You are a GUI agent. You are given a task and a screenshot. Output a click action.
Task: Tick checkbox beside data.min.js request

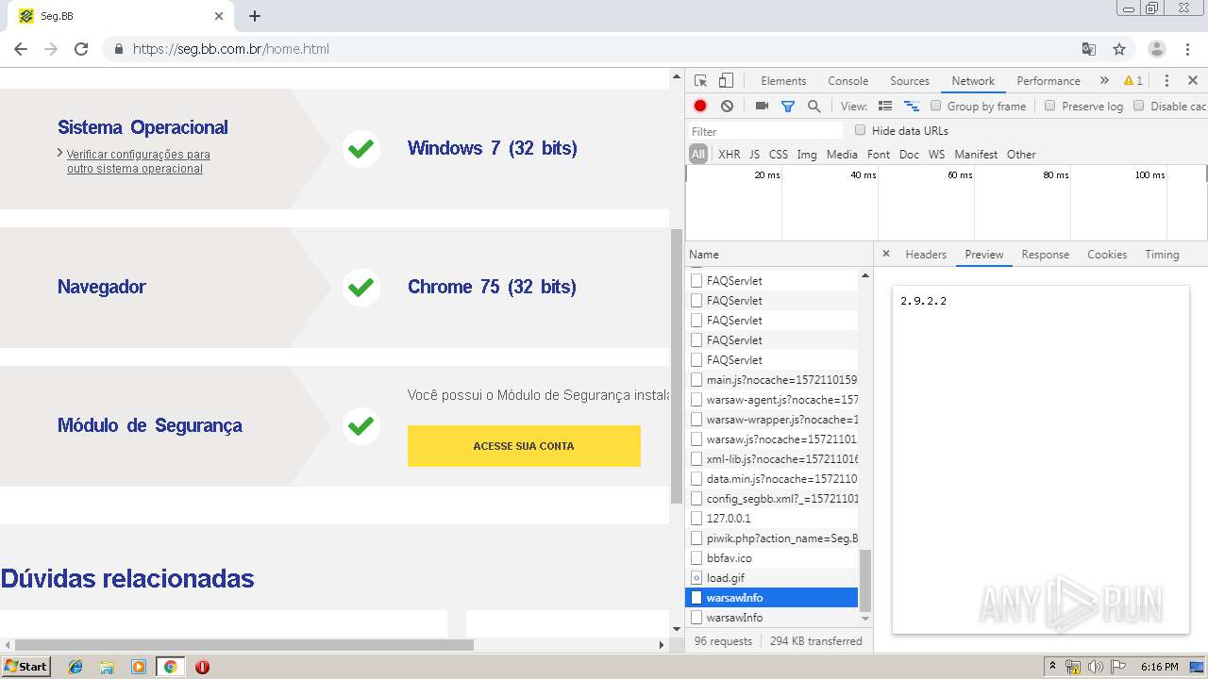pyautogui.click(x=696, y=478)
